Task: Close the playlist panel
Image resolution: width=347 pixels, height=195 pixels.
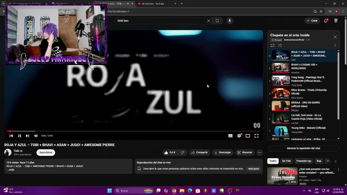Action: click(335, 37)
